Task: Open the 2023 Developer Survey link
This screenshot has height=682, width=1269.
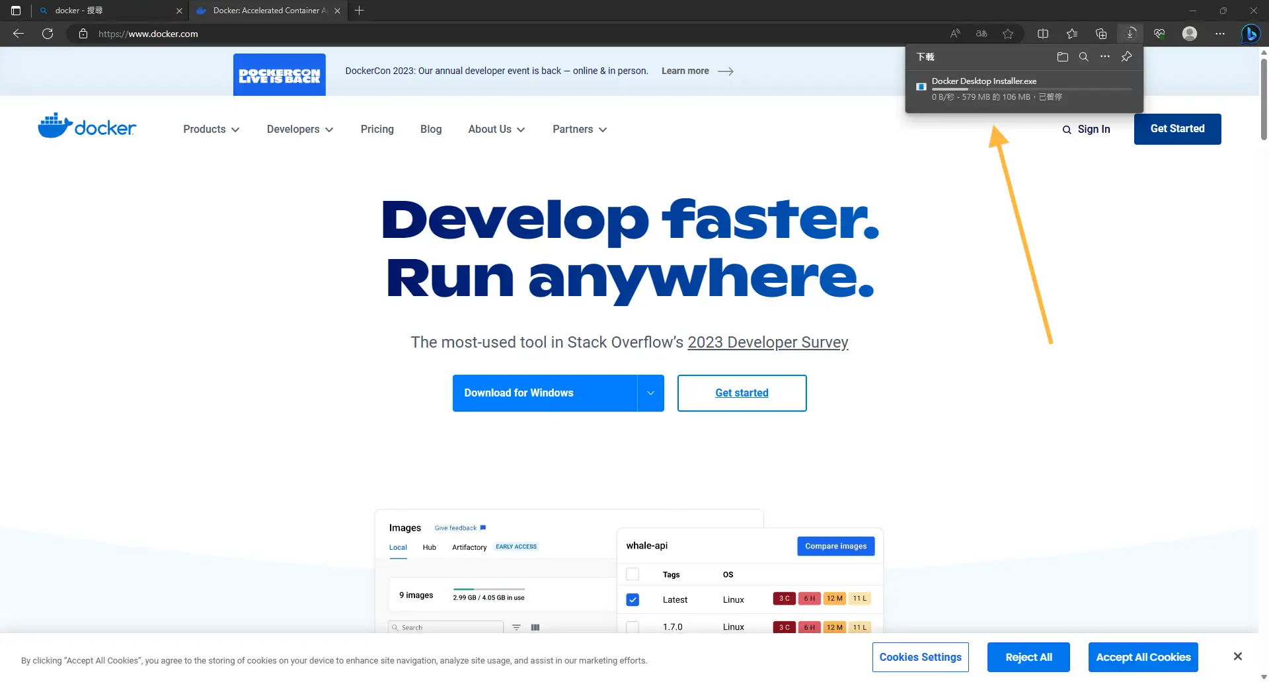Action: [x=767, y=342]
